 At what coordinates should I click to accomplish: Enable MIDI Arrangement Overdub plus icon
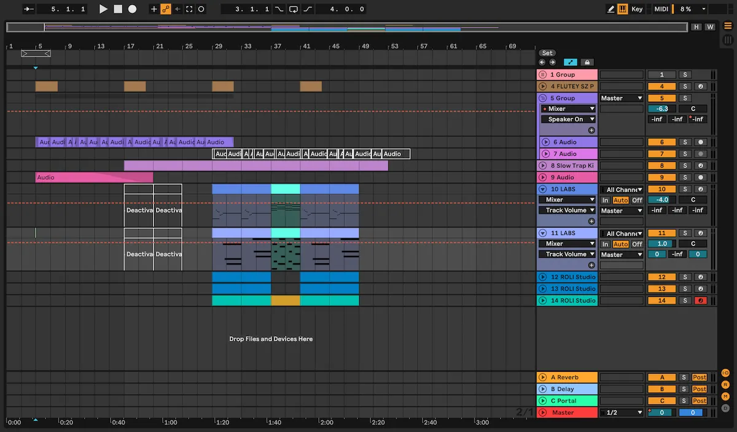tap(154, 9)
